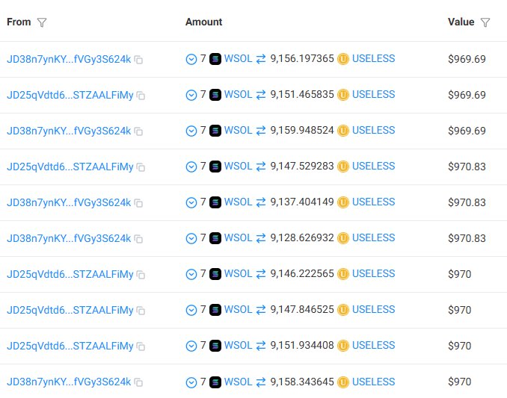Open JD38n7ynKY address in 9,159.948524 row
The width and height of the screenshot is (507, 398).
[69, 131]
